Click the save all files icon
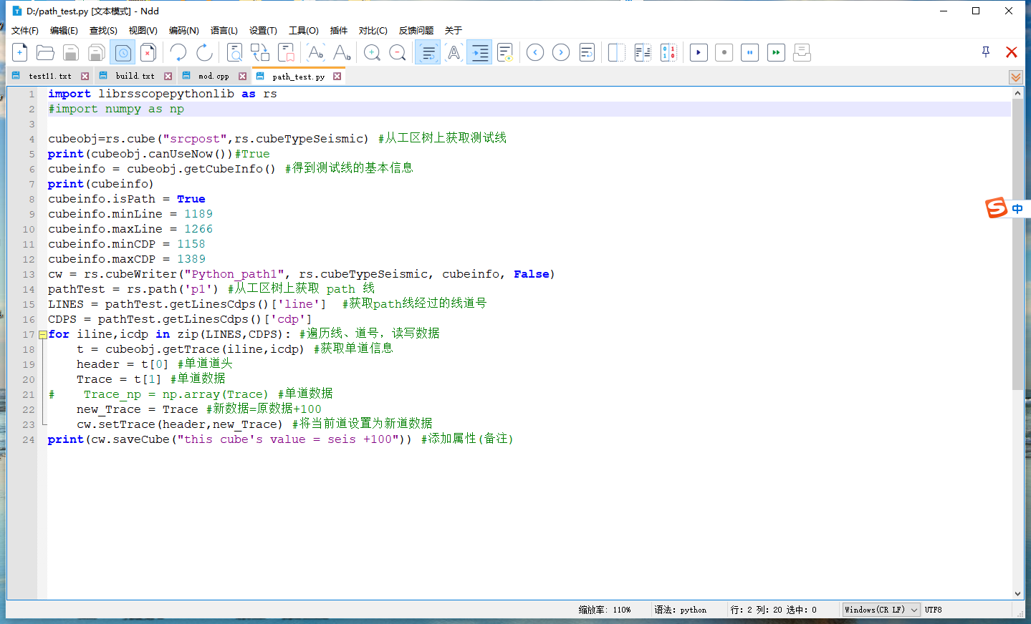1031x624 pixels. (97, 52)
